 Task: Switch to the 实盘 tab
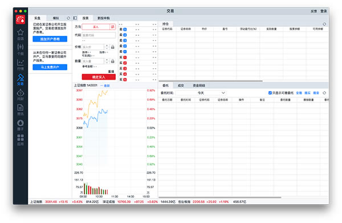(x=38, y=18)
